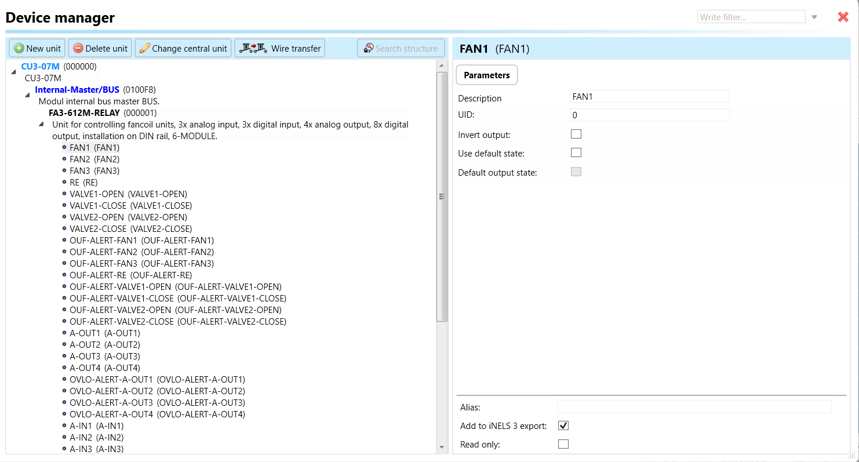Image resolution: width=859 pixels, height=462 pixels.
Task: Enable the Invert output checkbox
Action: click(x=576, y=134)
